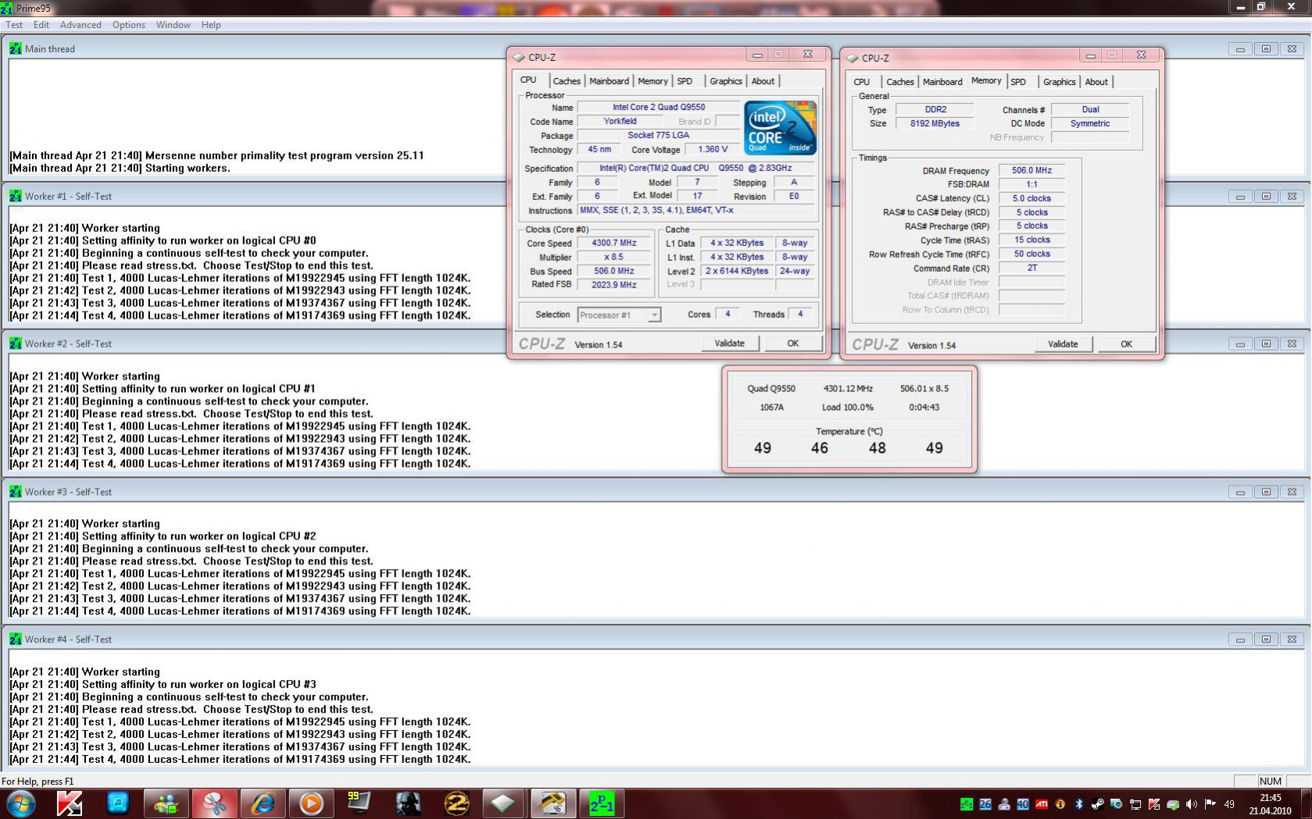1312x819 pixels.
Task: Click the Show Desktop strip beside the clock
Action: pos(1306,803)
